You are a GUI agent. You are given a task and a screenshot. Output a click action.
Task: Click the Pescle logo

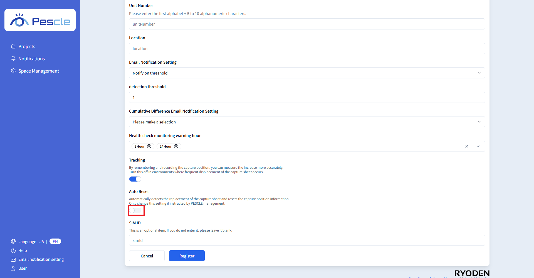[x=40, y=20]
